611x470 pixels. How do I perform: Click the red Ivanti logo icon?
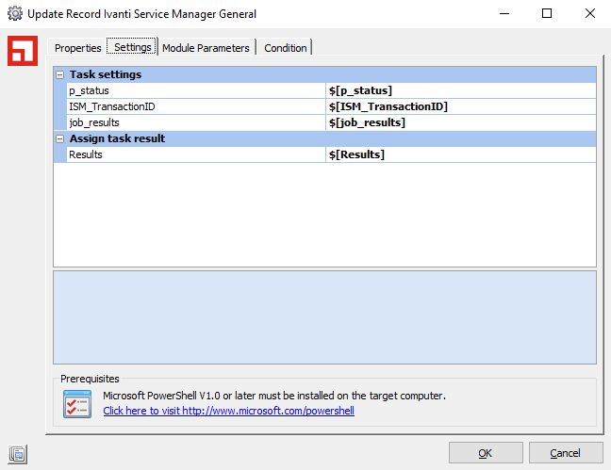23,51
